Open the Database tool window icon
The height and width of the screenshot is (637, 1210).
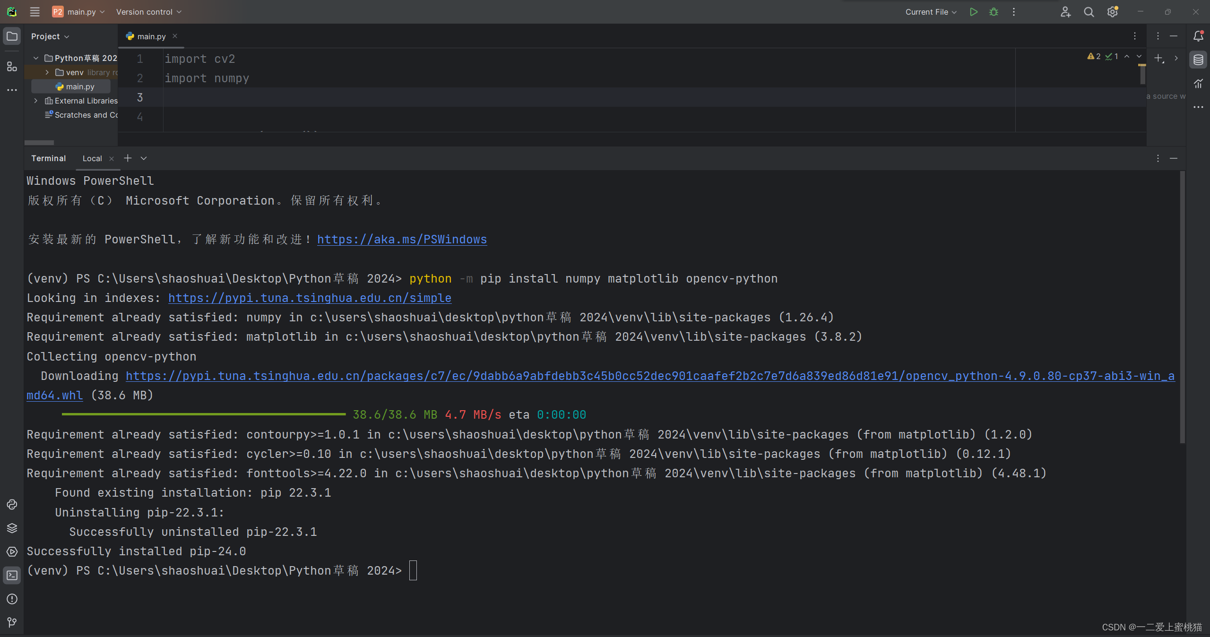1198,60
